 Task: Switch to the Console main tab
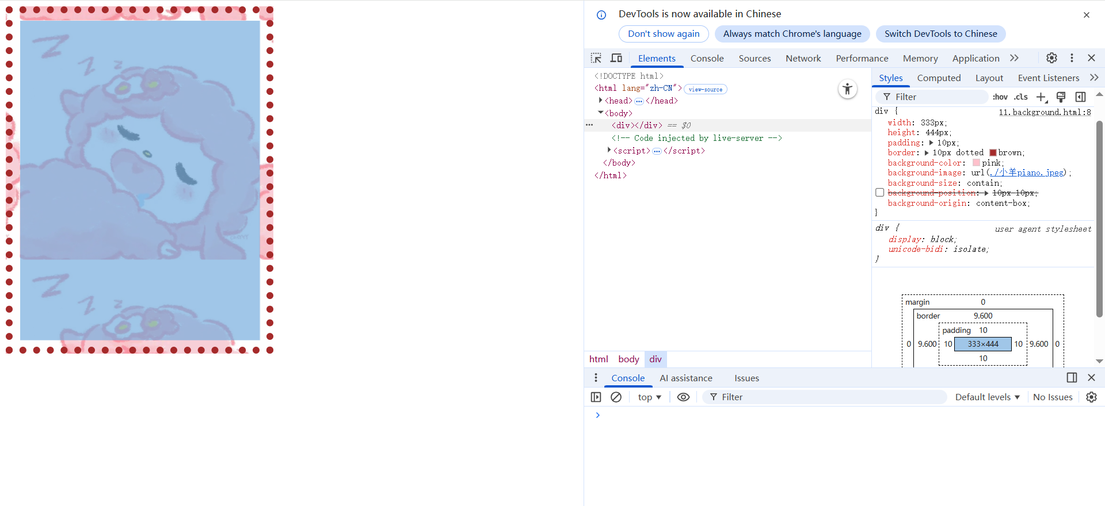707,58
